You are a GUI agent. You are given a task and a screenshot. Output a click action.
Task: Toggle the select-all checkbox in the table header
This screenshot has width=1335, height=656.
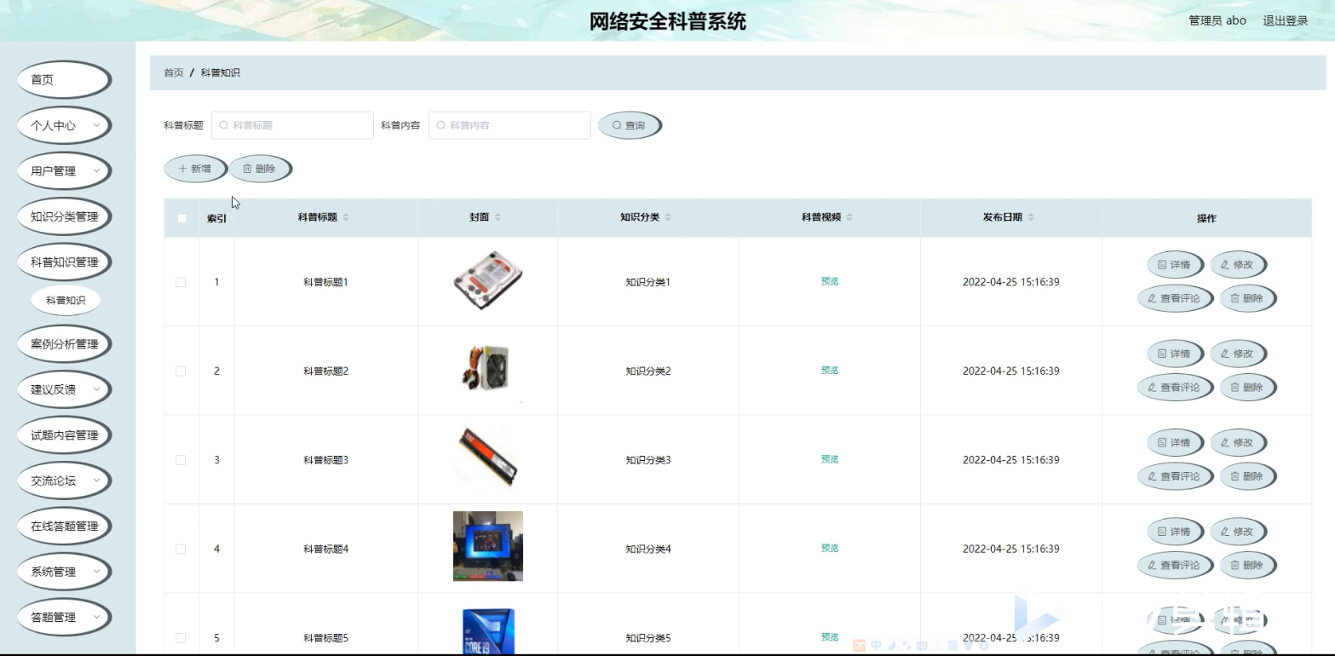click(181, 219)
